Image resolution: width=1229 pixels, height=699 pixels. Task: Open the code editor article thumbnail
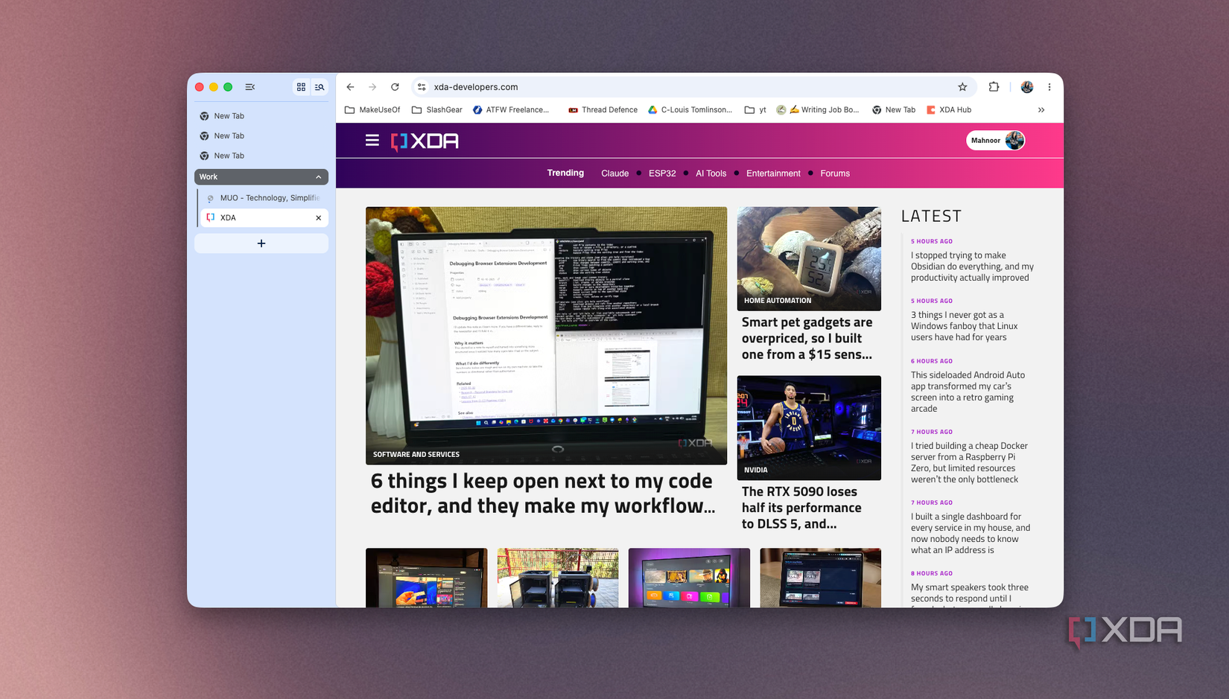pyautogui.click(x=546, y=336)
